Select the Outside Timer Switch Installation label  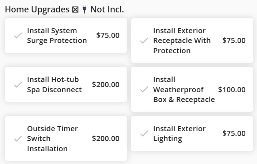(52, 138)
